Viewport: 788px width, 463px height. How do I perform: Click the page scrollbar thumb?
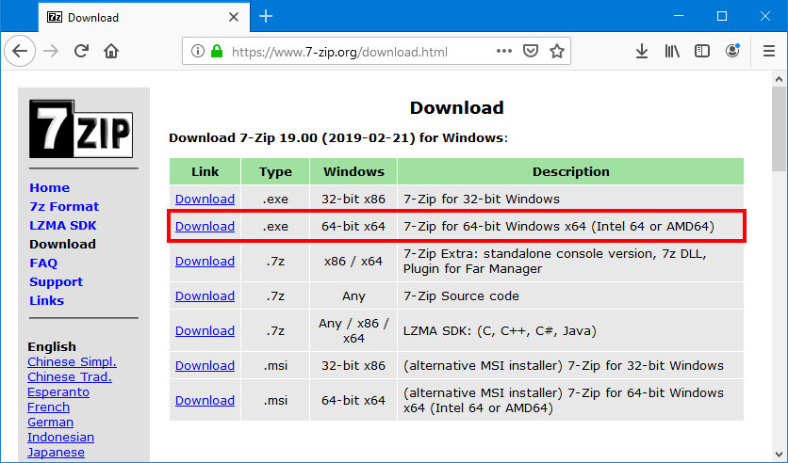tap(779, 129)
